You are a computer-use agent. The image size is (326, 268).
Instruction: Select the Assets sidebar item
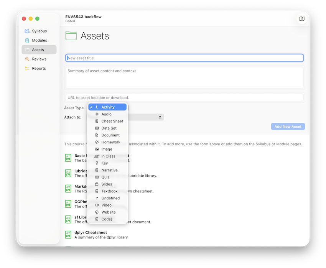coord(39,50)
